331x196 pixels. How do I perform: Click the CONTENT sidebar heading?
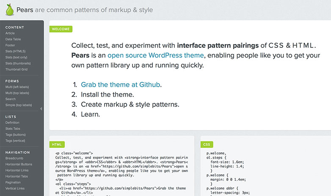point(14,28)
